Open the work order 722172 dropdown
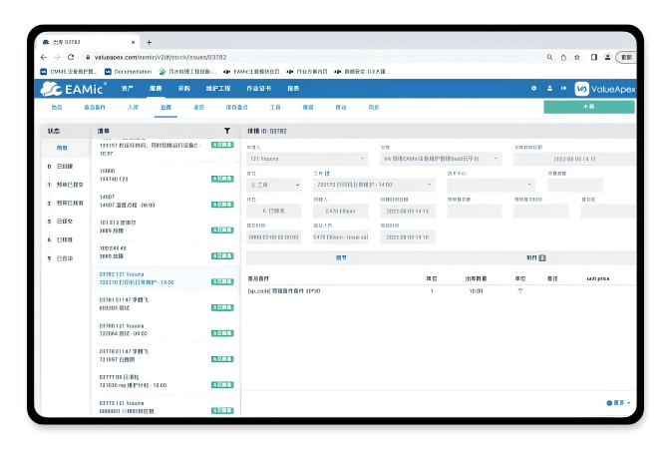Viewport: 671px width, 455px height. [x=374, y=185]
